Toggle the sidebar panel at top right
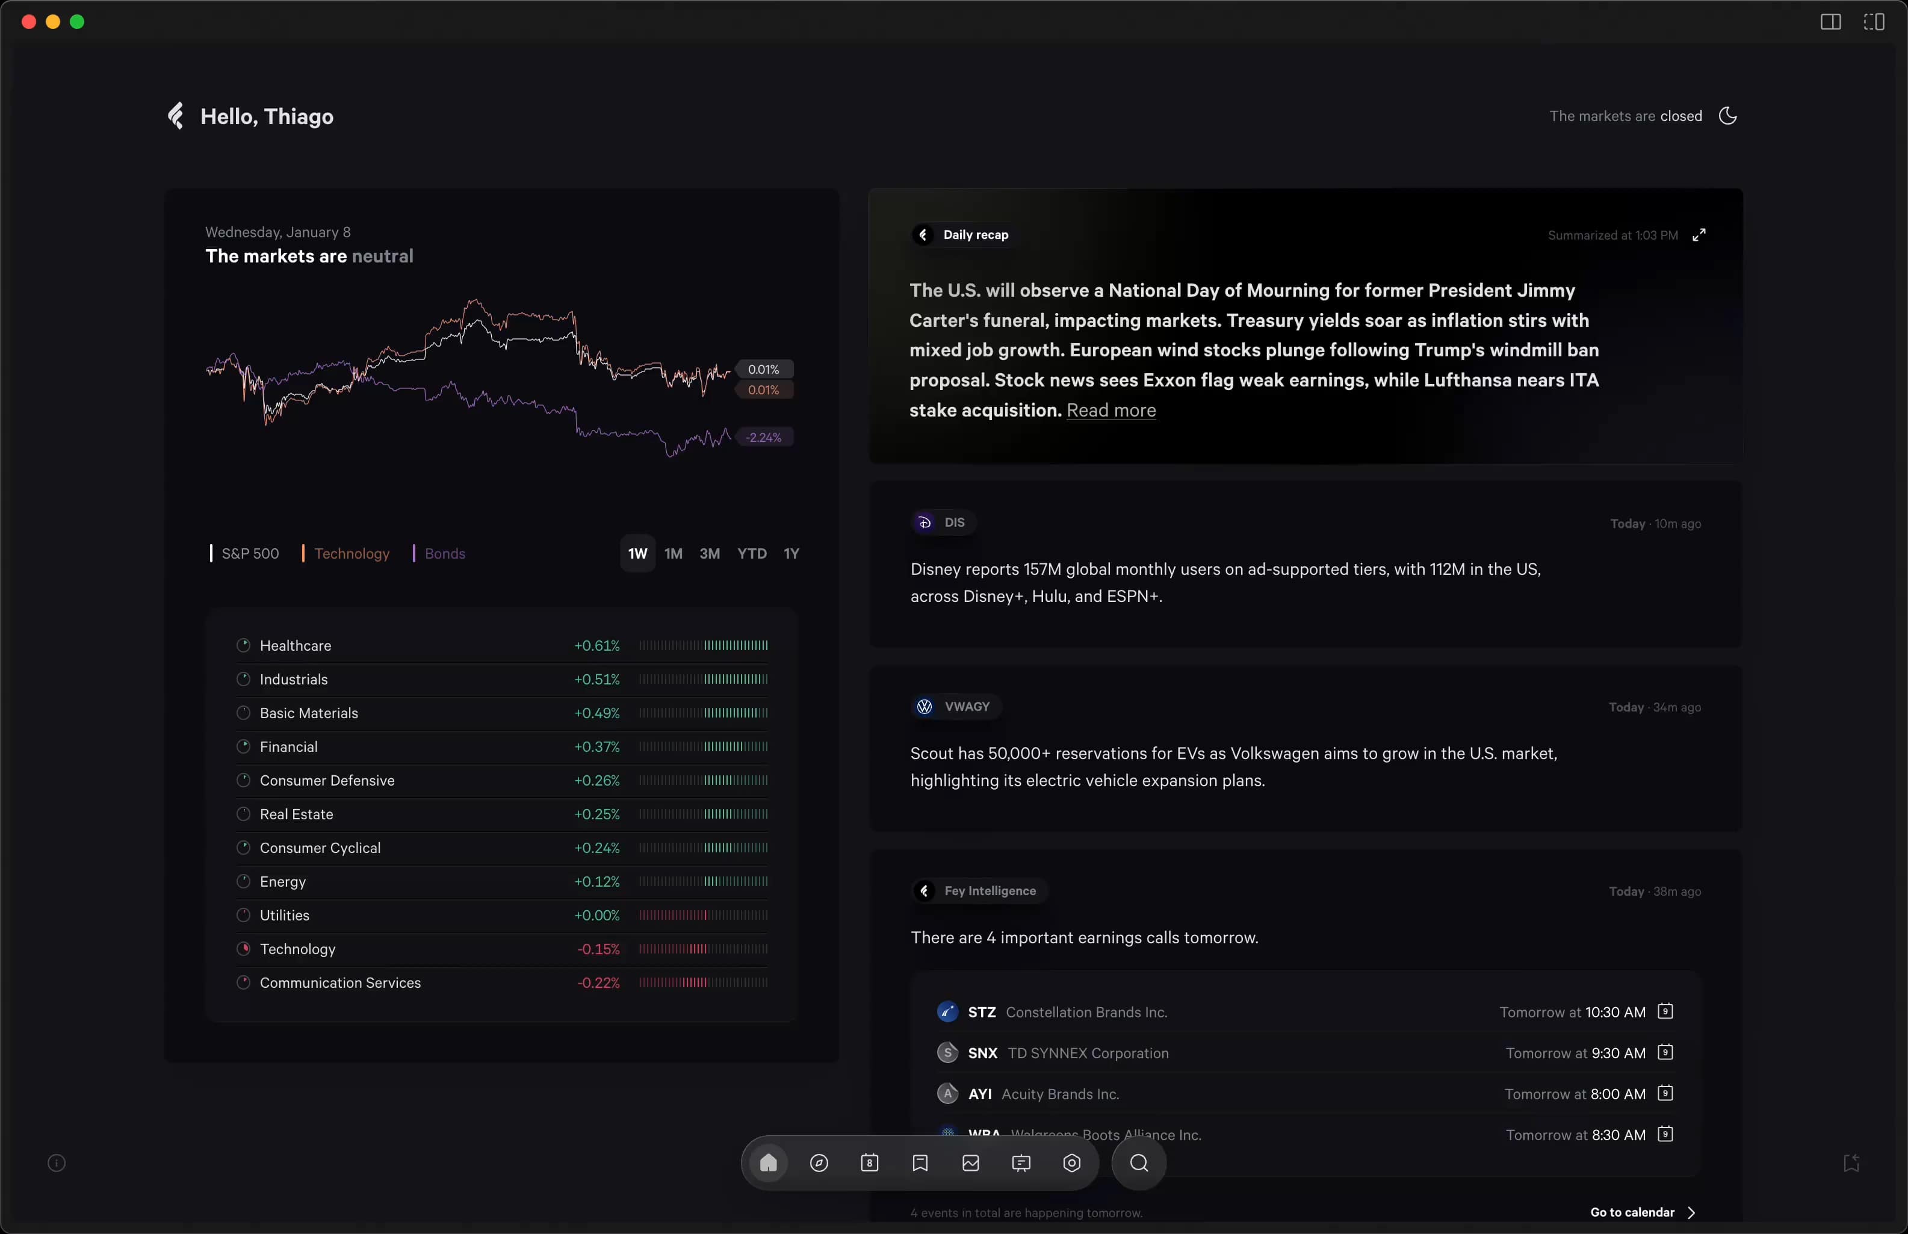 pos(1830,21)
